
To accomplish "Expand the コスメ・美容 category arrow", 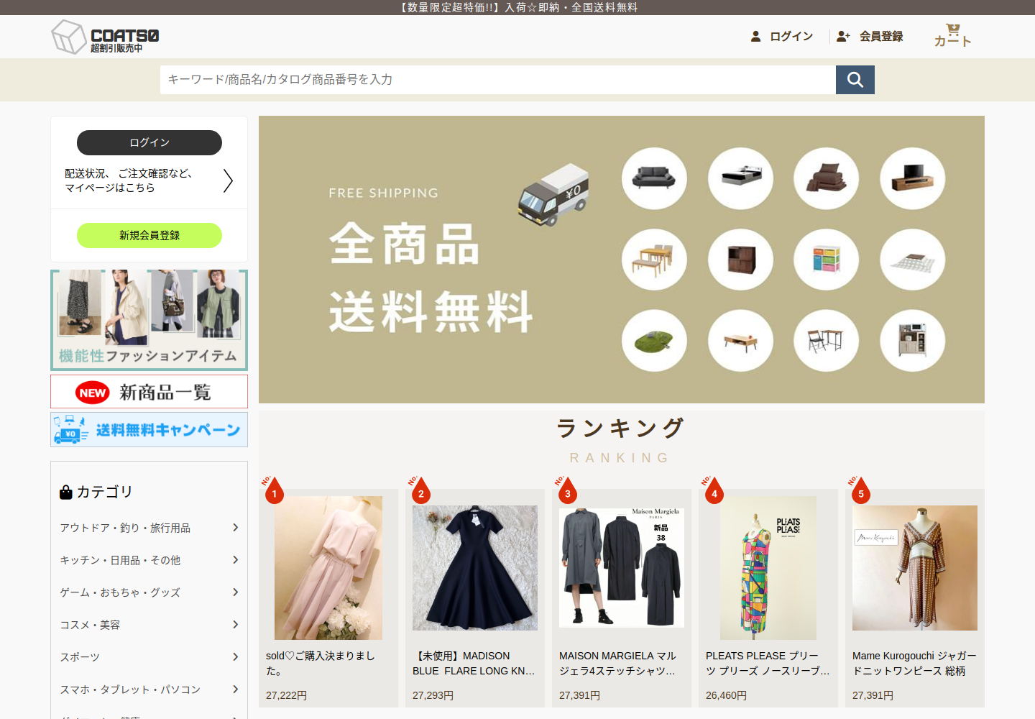I will (x=235, y=625).
